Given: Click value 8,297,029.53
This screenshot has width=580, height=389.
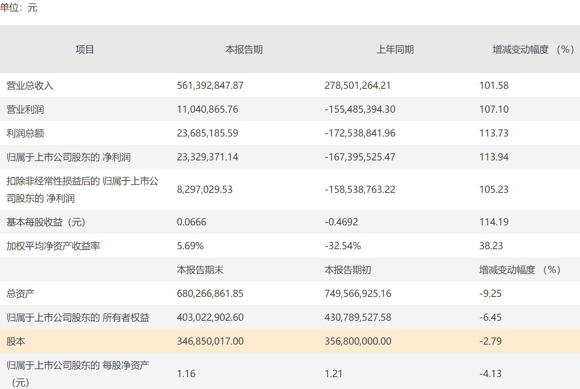Looking at the screenshot, I should tap(204, 190).
